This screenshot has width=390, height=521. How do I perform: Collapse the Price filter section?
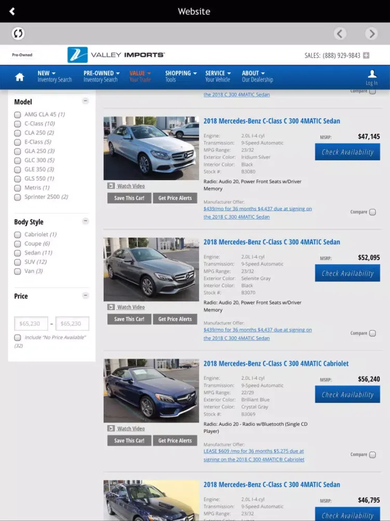[x=86, y=295]
